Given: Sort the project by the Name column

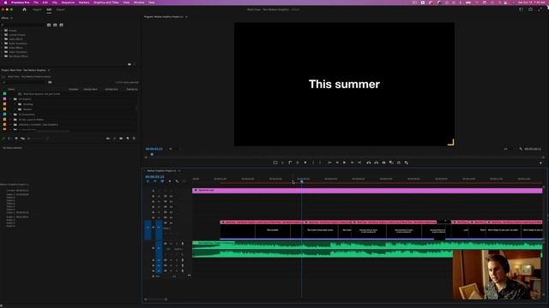Looking at the screenshot, I should click(11, 89).
